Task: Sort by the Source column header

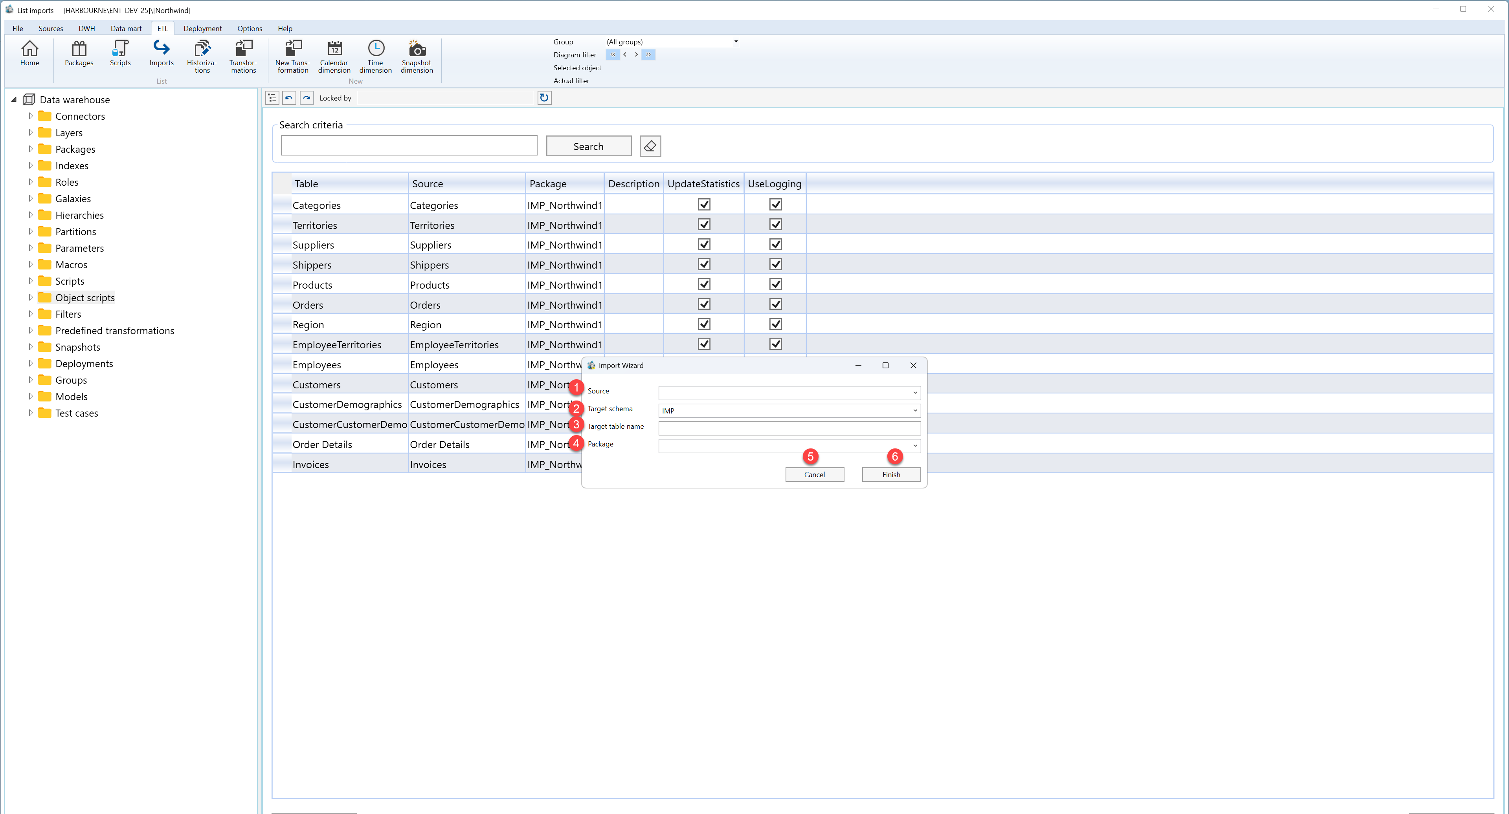Action: click(467, 183)
